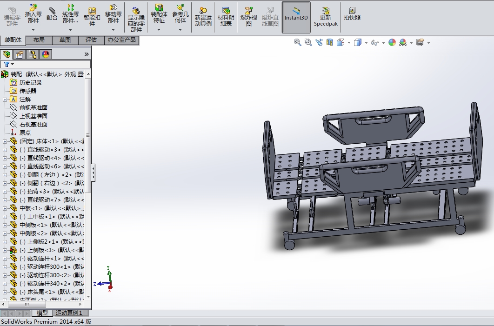Image resolution: width=494 pixels, height=326 pixels.
Task: Click the Insert Components (插入零部件) icon
Action: tap(33, 13)
